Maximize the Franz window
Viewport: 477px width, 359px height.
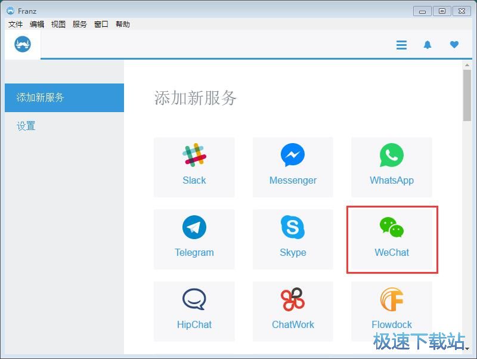point(442,11)
